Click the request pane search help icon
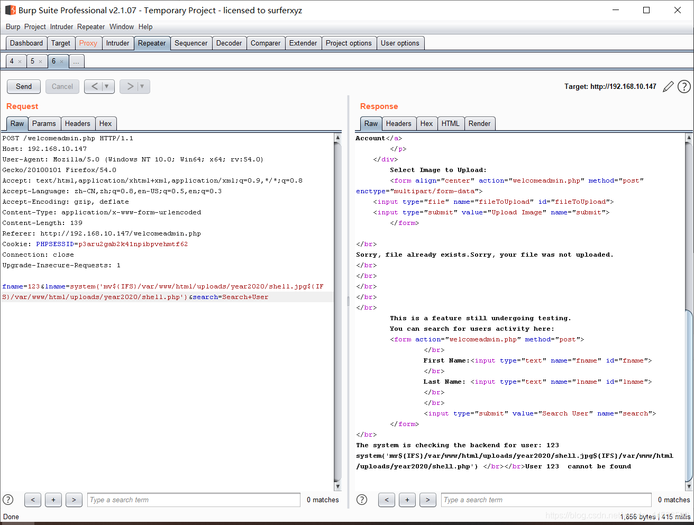This screenshot has height=525, width=694. pos(8,500)
